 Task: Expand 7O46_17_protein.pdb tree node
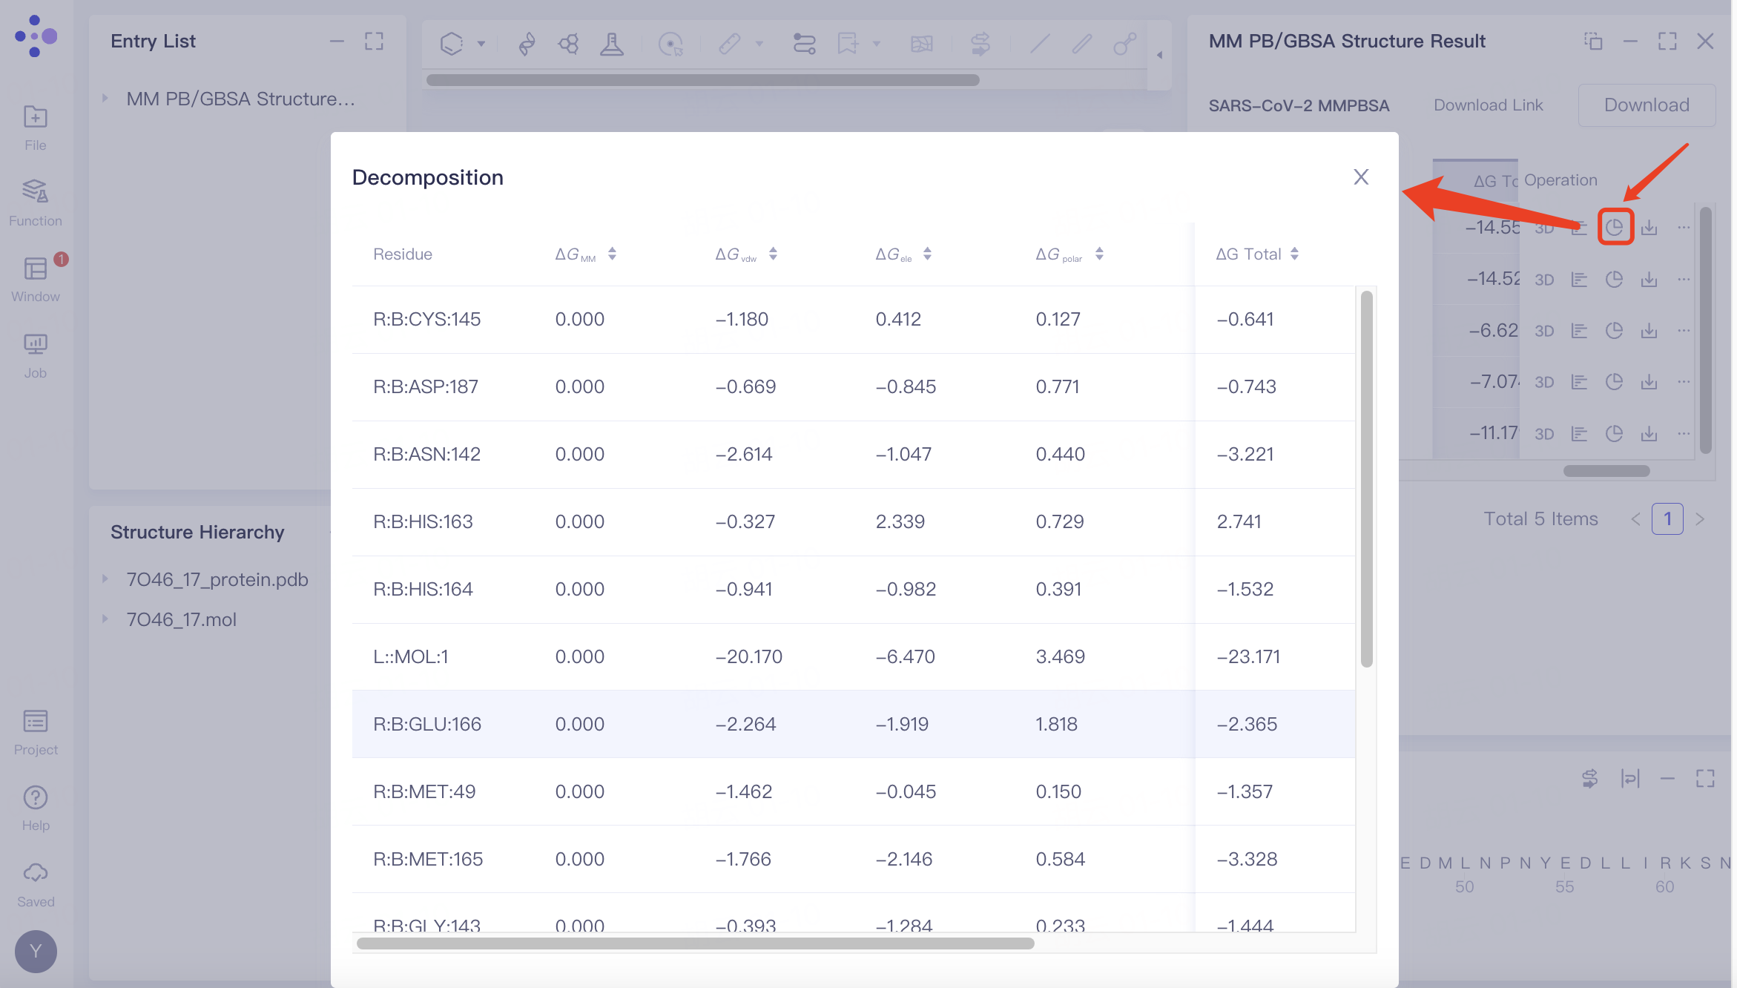click(105, 579)
